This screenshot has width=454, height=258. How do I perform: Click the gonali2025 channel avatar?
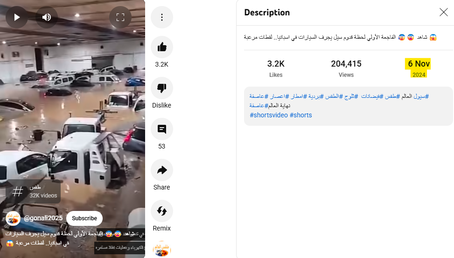(13, 218)
